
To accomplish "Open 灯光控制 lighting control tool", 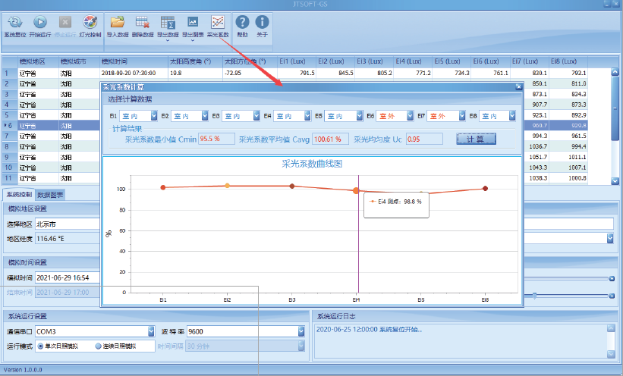I will tap(90, 22).
